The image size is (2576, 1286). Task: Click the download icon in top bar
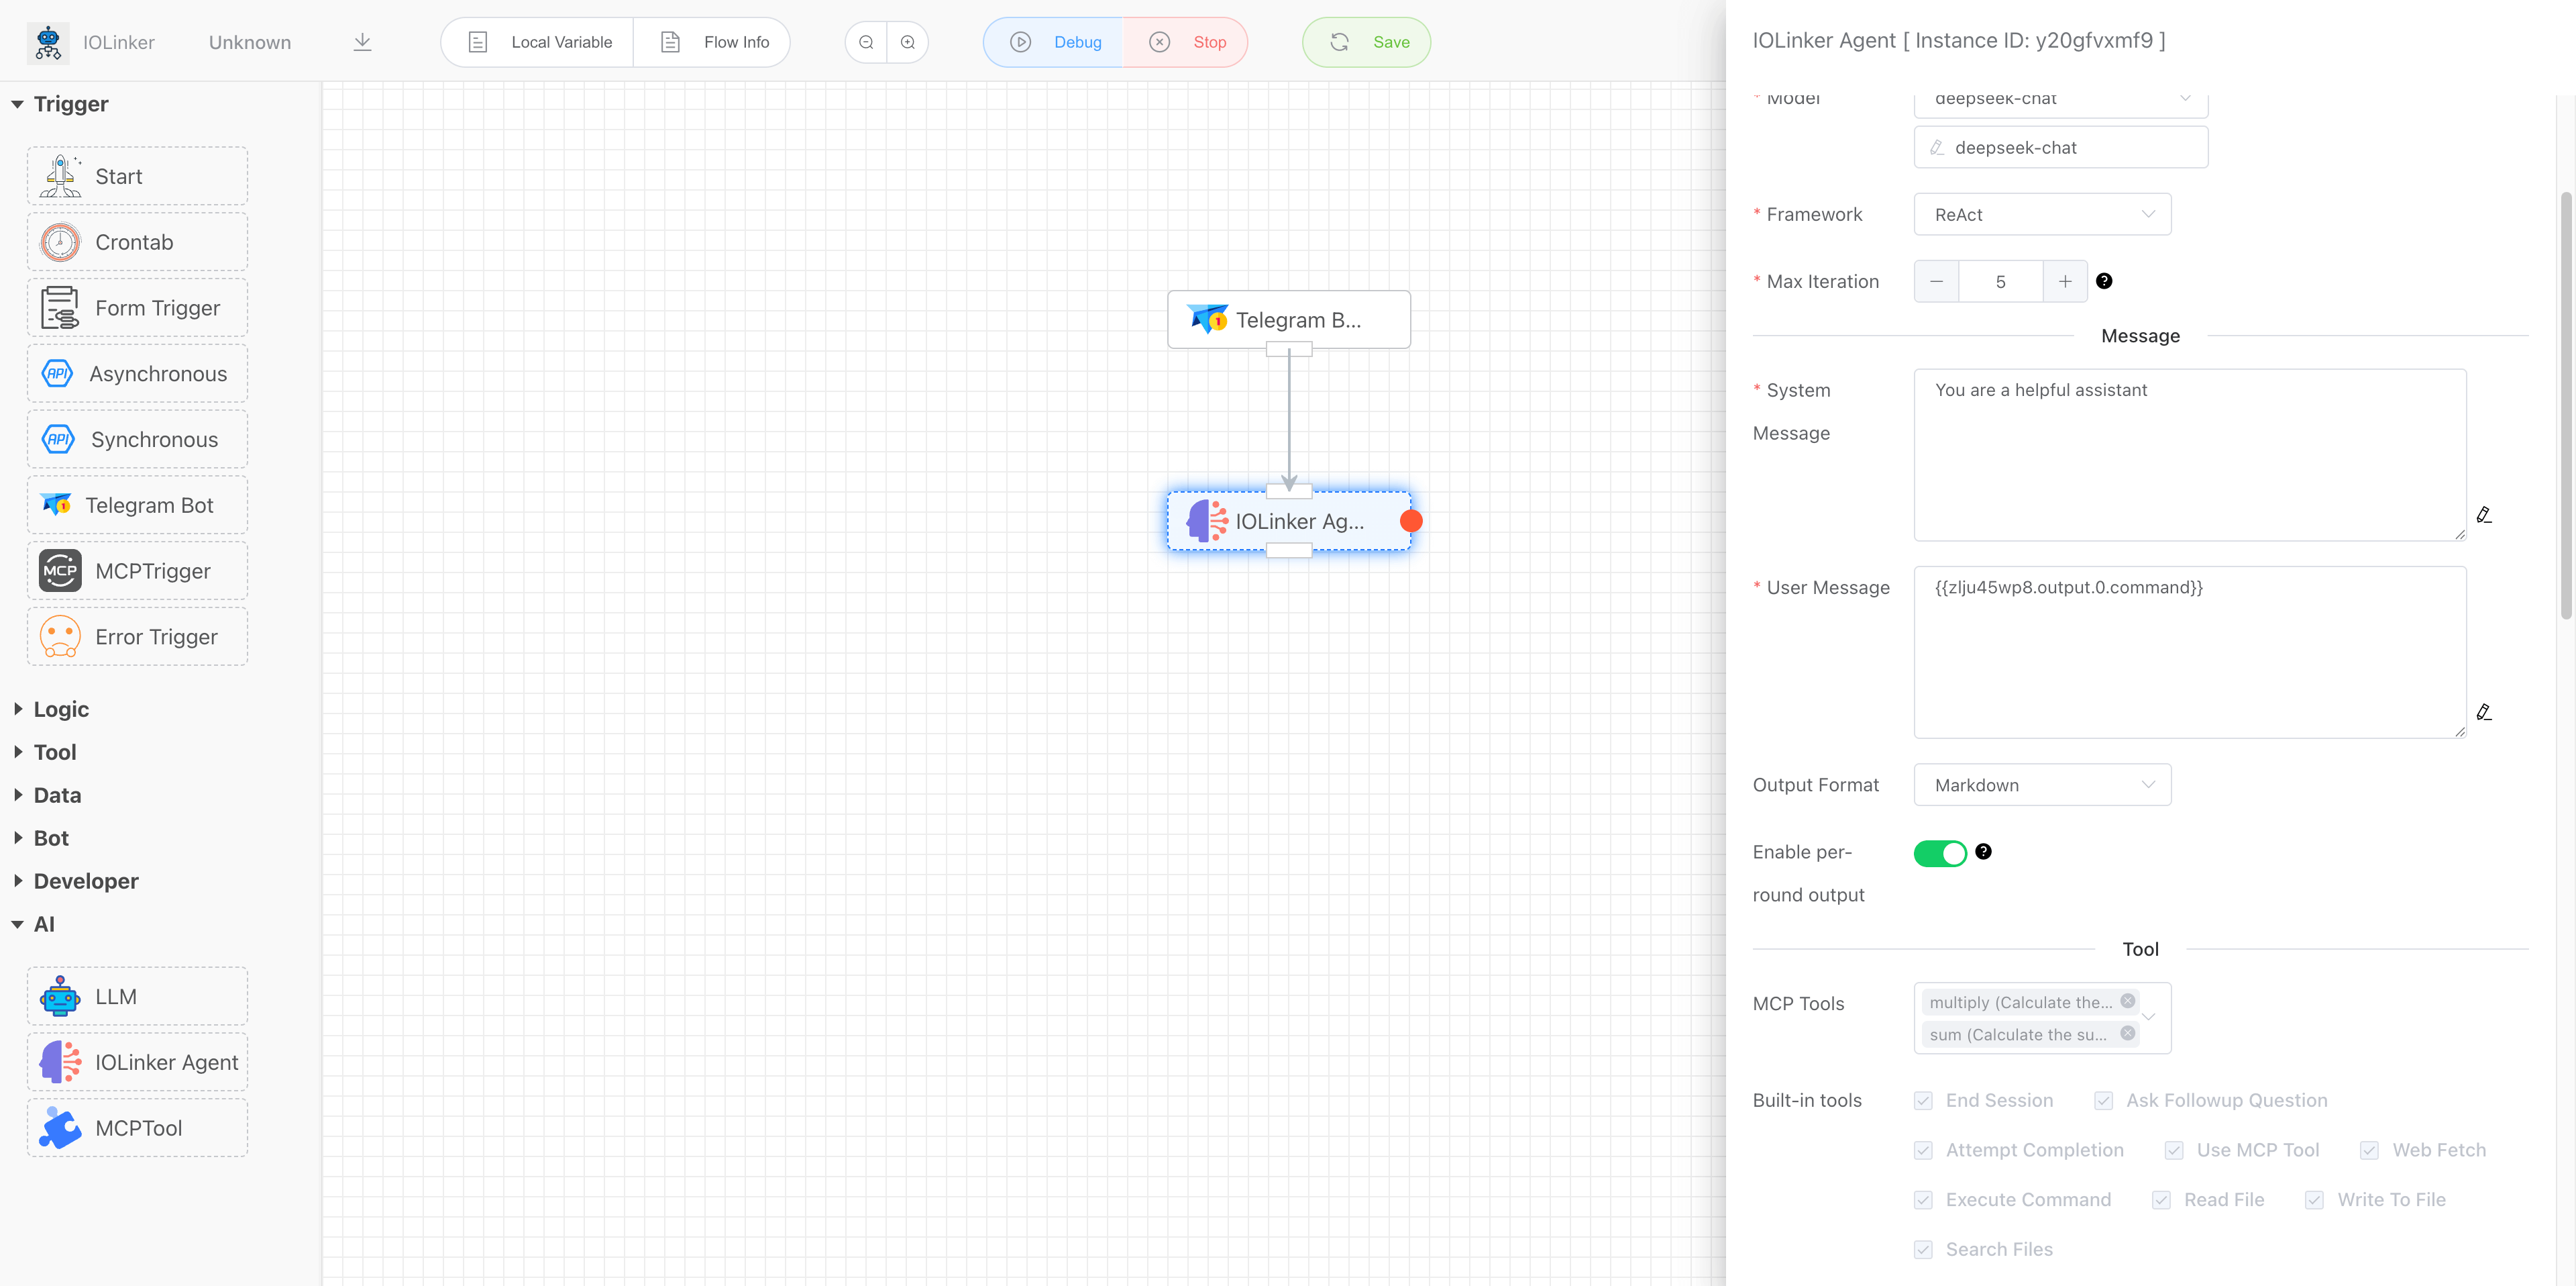[362, 42]
